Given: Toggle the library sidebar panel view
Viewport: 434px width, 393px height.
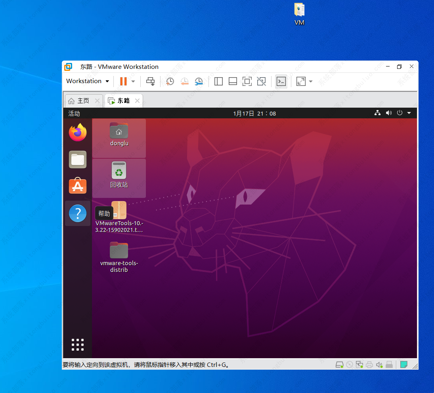Looking at the screenshot, I should [218, 82].
